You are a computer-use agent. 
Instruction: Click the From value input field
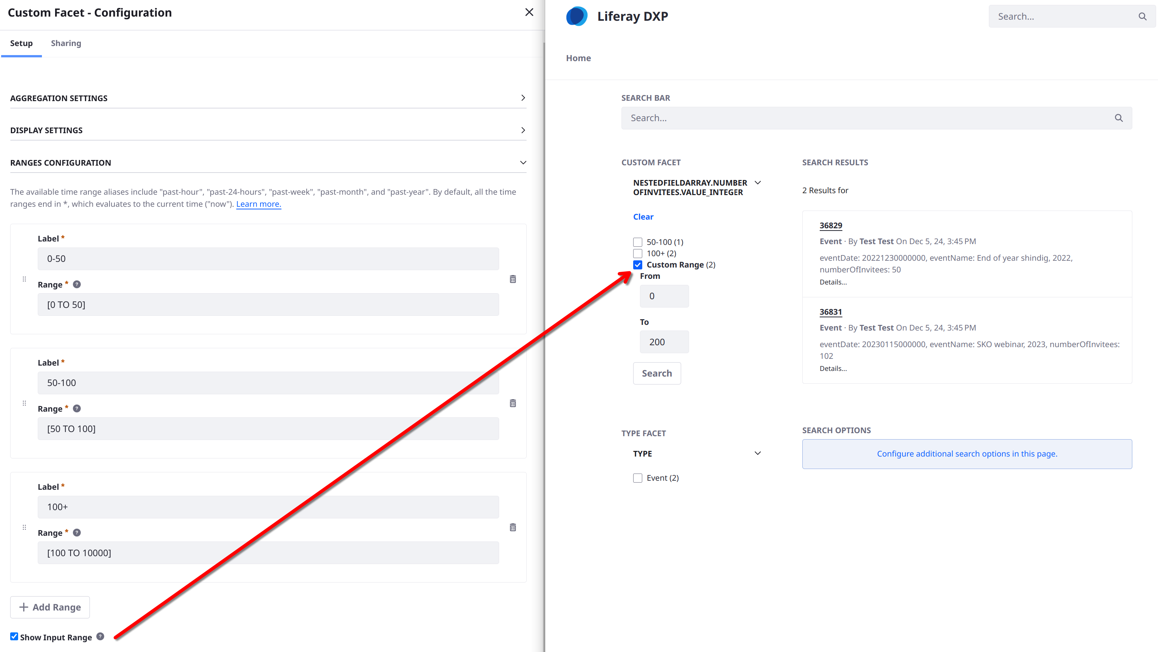click(663, 296)
